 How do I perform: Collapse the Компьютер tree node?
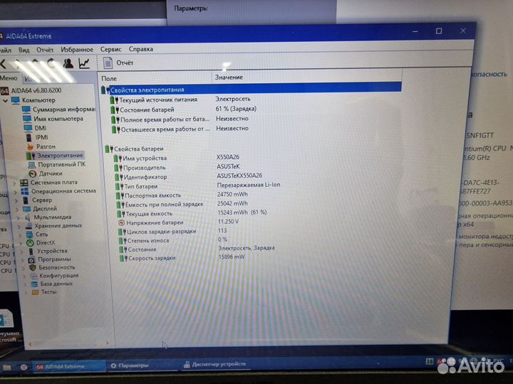[x=5, y=100]
